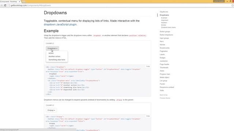The height and width of the screenshot is (131, 234).
Task: Open Responsive embed in the sidebar
Action: [x=167, y=87]
